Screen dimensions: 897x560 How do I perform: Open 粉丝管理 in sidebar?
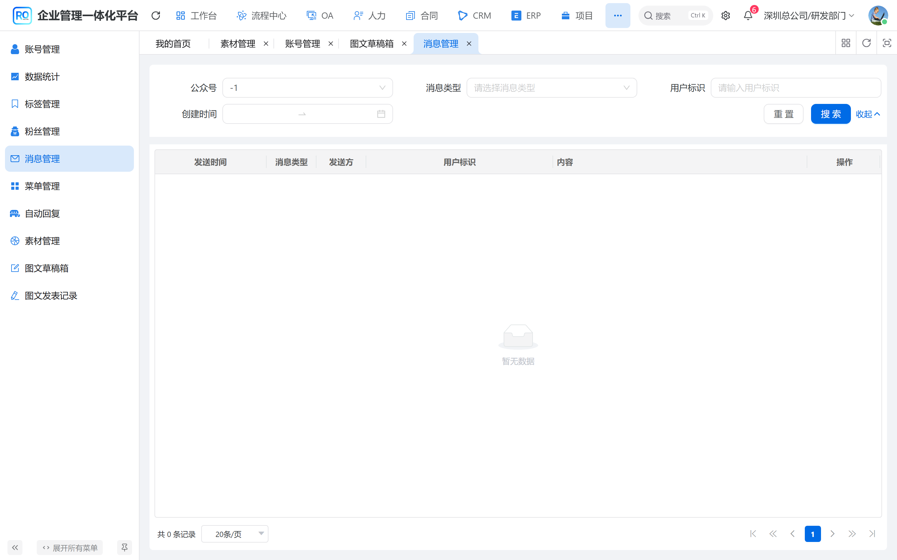point(69,131)
